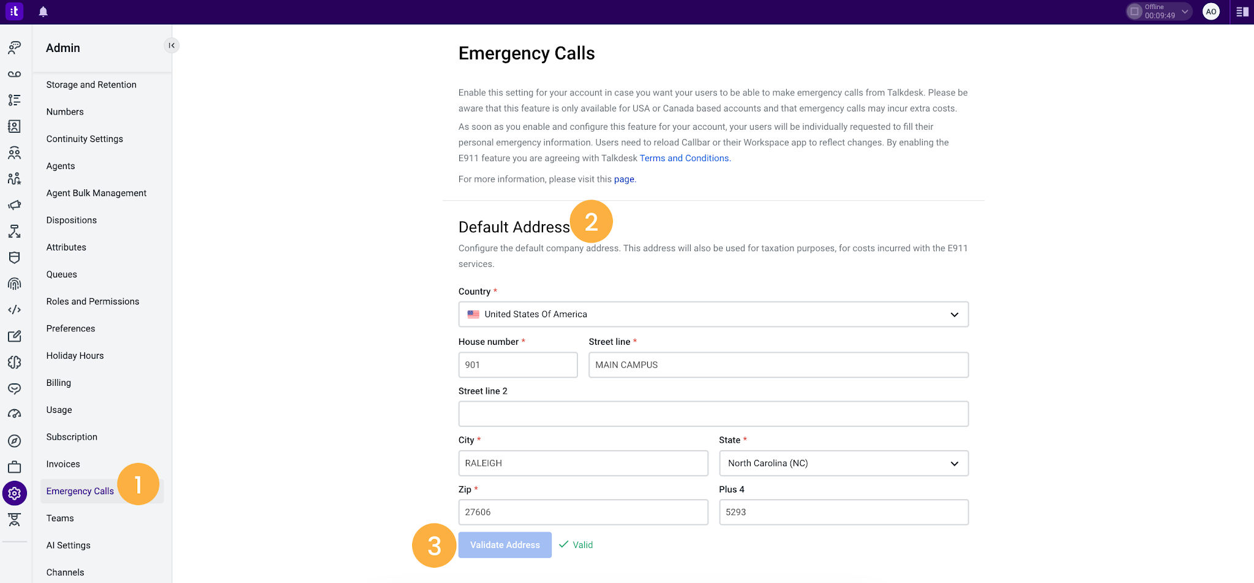Viewport: 1254px width, 583px height.
Task: Click the AO user avatar
Action: (1211, 12)
